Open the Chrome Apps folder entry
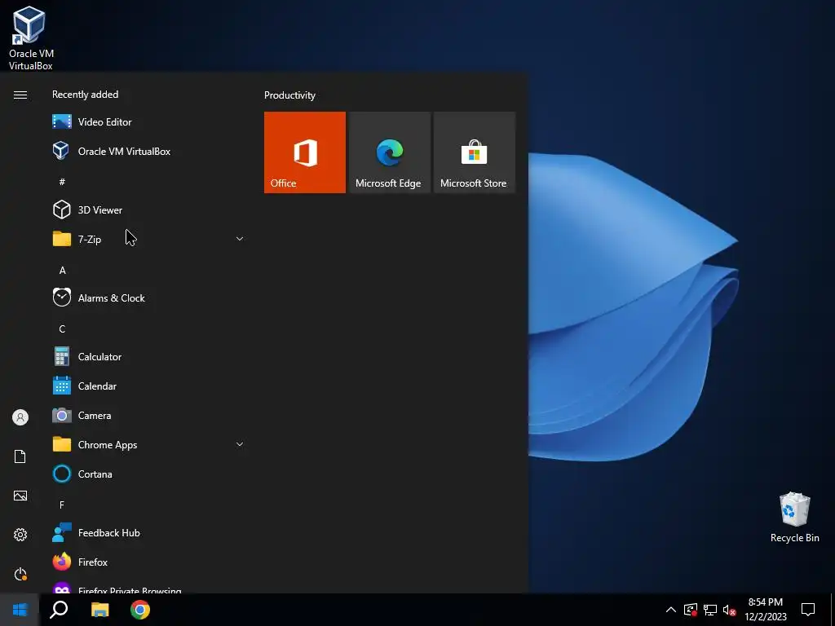835x626 pixels. click(149, 444)
